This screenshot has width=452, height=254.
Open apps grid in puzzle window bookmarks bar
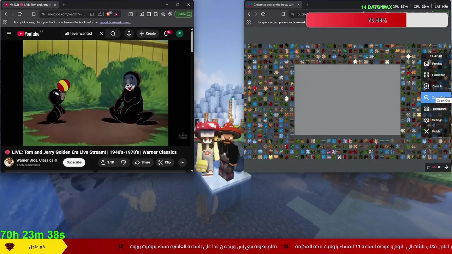[249, 22]
